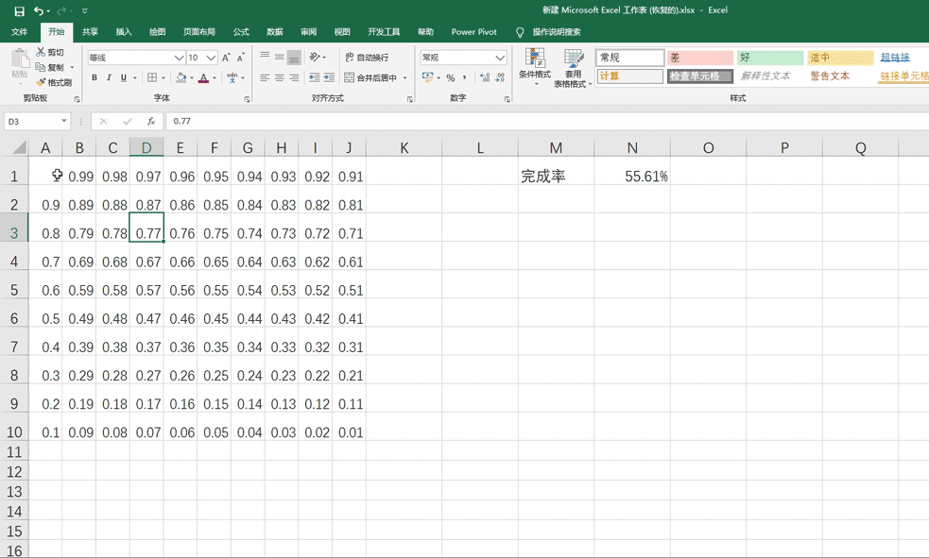This screenshot has width=929, height=558.
Task: Click the Select All corner triangle
Action: point(20,146)
